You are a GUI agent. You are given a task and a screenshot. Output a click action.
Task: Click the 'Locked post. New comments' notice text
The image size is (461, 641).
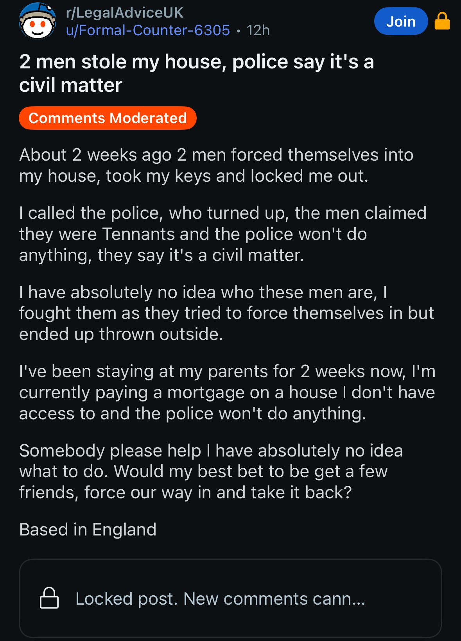tap(220, 599)
